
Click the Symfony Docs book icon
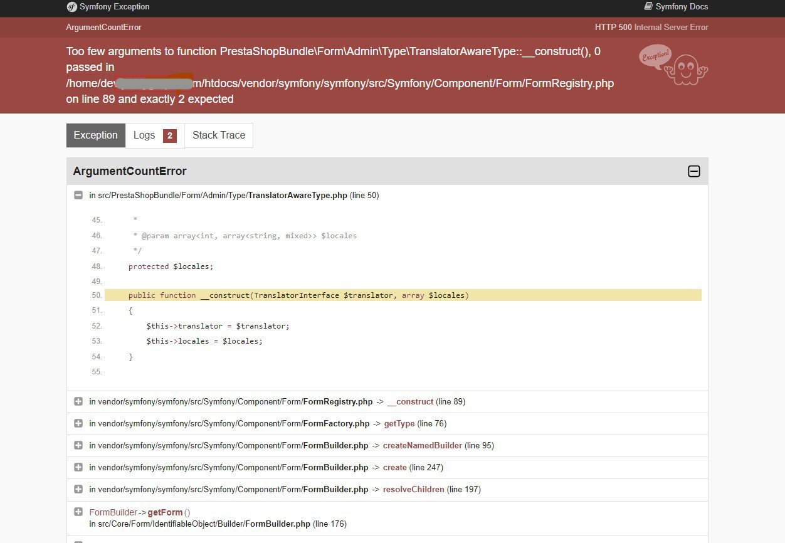point(648,7)
